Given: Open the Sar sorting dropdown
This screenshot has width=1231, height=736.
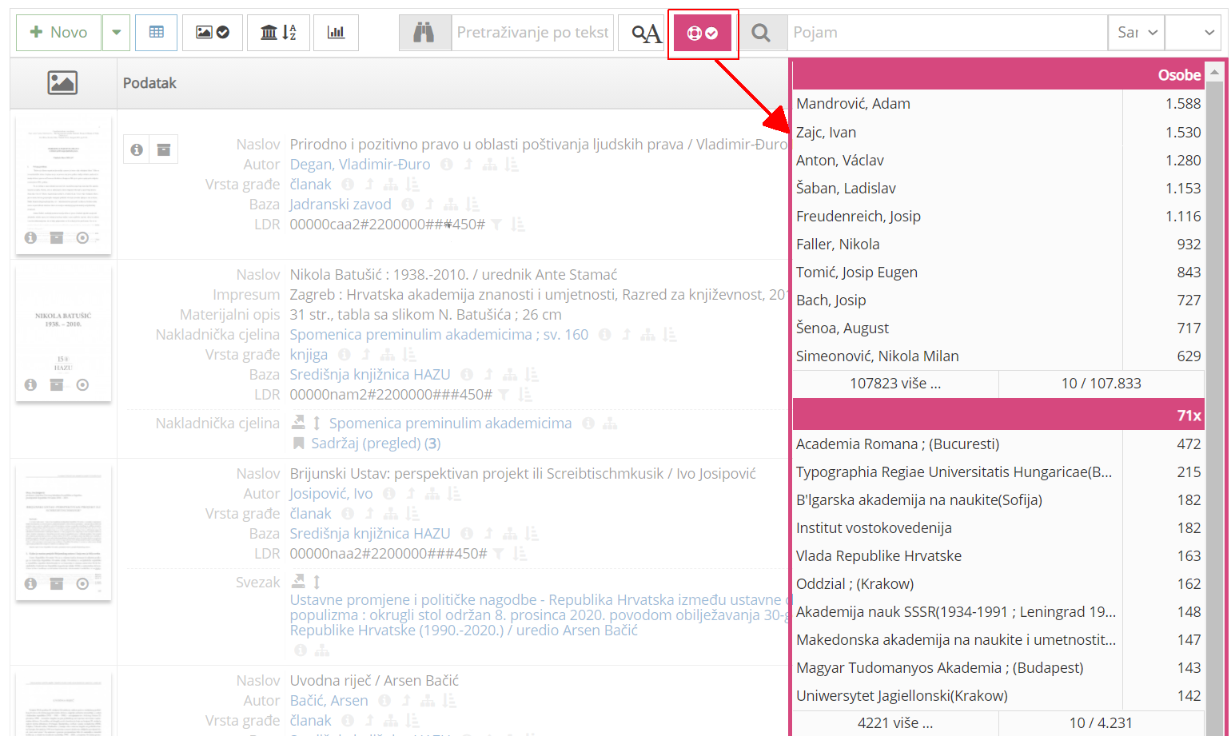Looking at the screenshot, I should (1136, 32).
